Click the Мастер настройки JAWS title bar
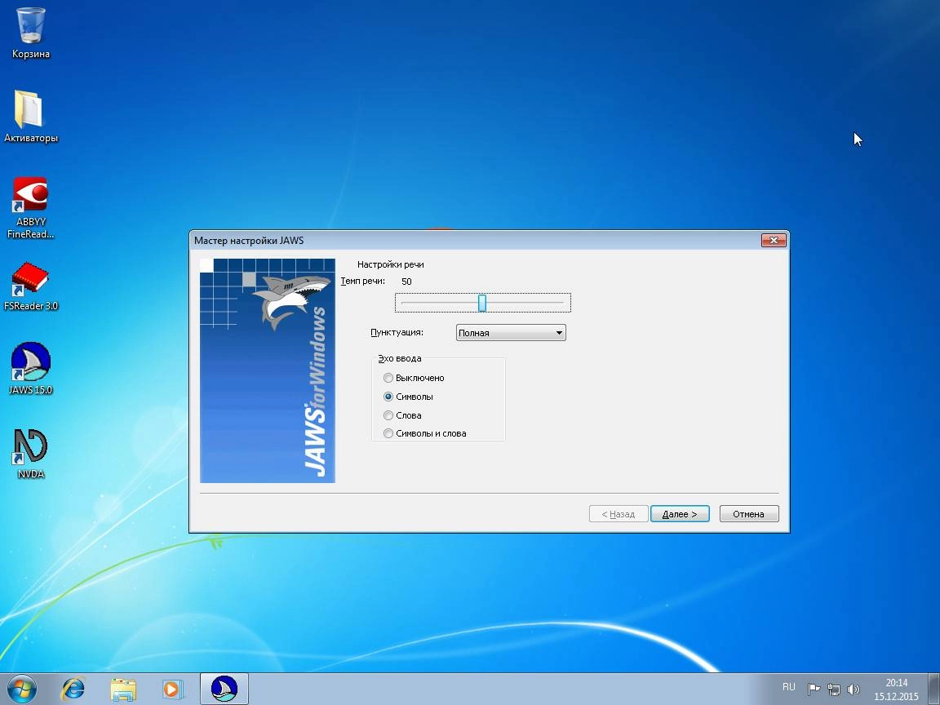The height and width of the screenshot is (705, 940). [473, 241]
